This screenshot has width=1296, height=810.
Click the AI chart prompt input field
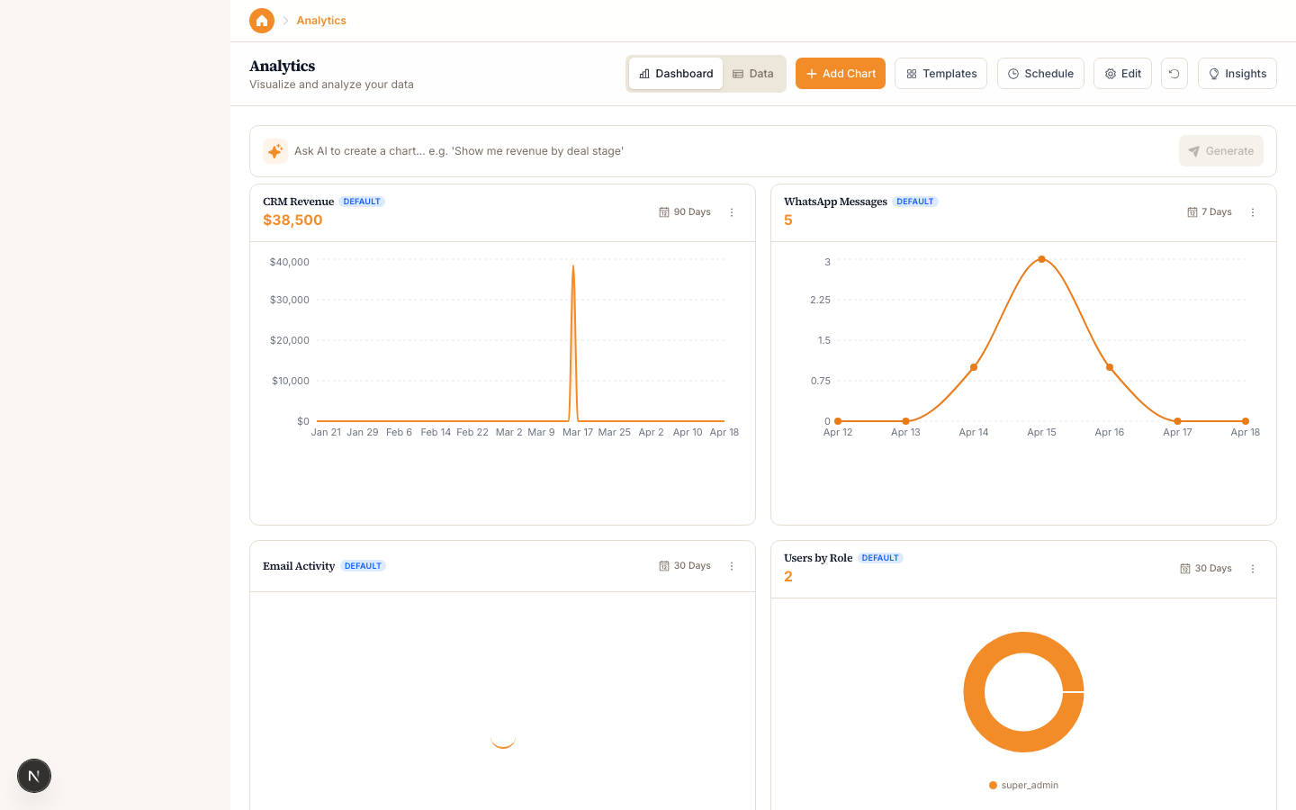pyautogui.click(x=630, y=150)
